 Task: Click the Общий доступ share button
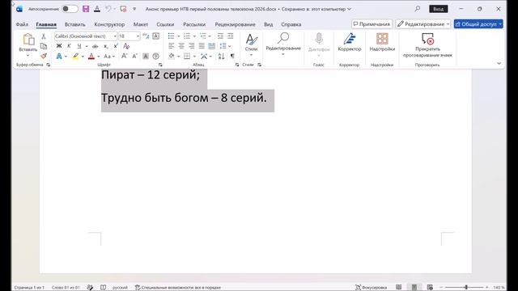478,24
